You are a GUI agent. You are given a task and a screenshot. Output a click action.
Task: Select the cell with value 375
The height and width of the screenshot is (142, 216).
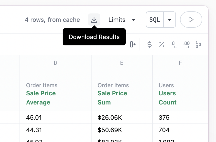coord(180,118)
